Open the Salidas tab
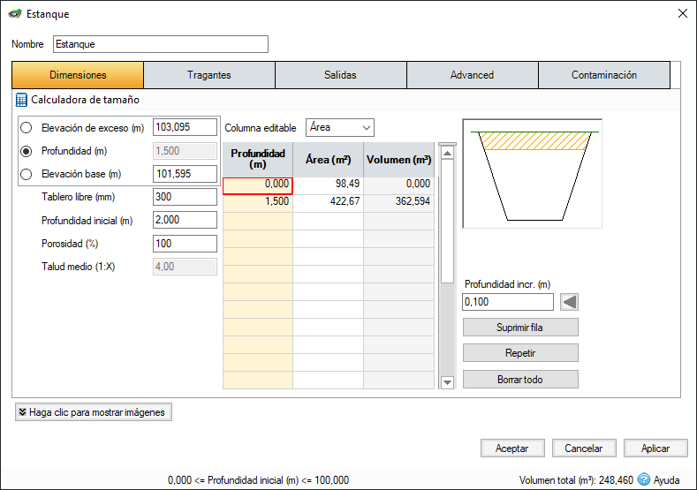The width and height of the screenshot is (697, 490). point(340,75)
